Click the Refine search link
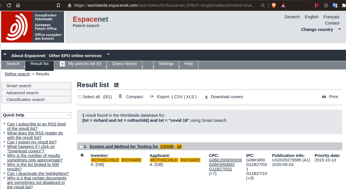Screen dimensions: 346x189 pos(17,74)
